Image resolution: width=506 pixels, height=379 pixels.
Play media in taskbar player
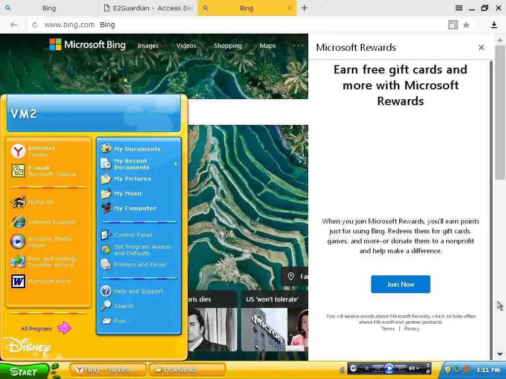click(389, 368)
